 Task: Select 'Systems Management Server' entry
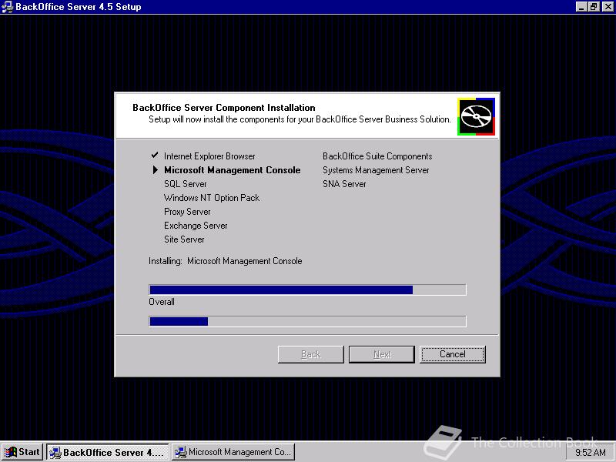coord(376,170)
